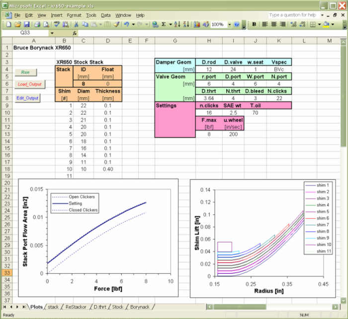The width and height of the screenshot is (348, 319).
Task: Click the formula fx insert function icon
Action: coord(75,33)
